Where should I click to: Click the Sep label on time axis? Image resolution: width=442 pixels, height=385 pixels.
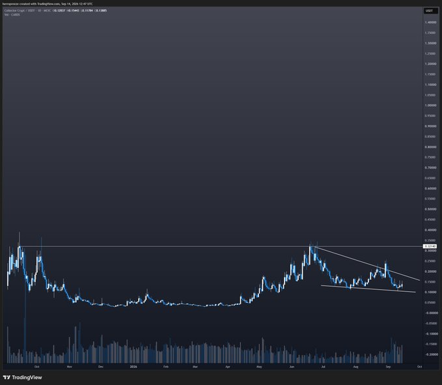click(x=388, y=367)
